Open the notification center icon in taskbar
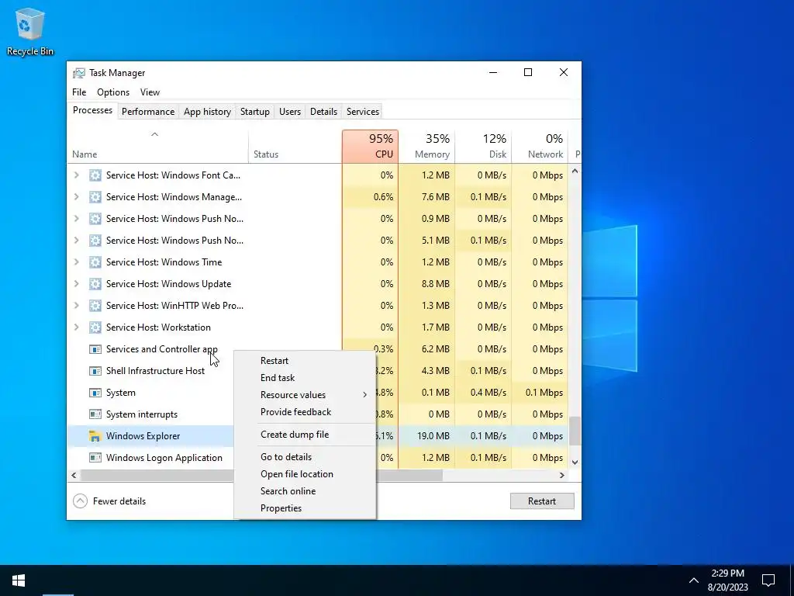794x596 pixels. 768,580
